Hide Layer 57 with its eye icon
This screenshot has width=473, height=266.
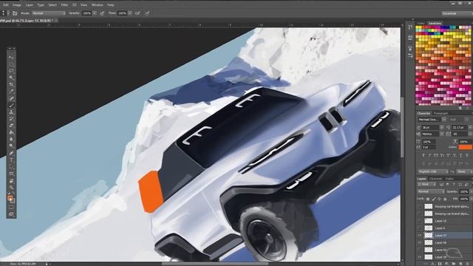[420, 235]
